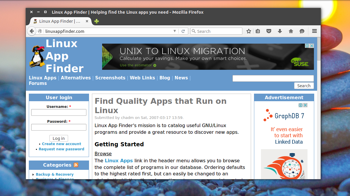Image resolution: width=350 pixels, height=196 pixels.
Task: Open the bookmarks list icon
Action: 258,31
